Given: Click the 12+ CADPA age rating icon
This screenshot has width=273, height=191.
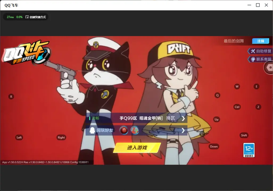Looking at the screenshot, I should (249, 150).
